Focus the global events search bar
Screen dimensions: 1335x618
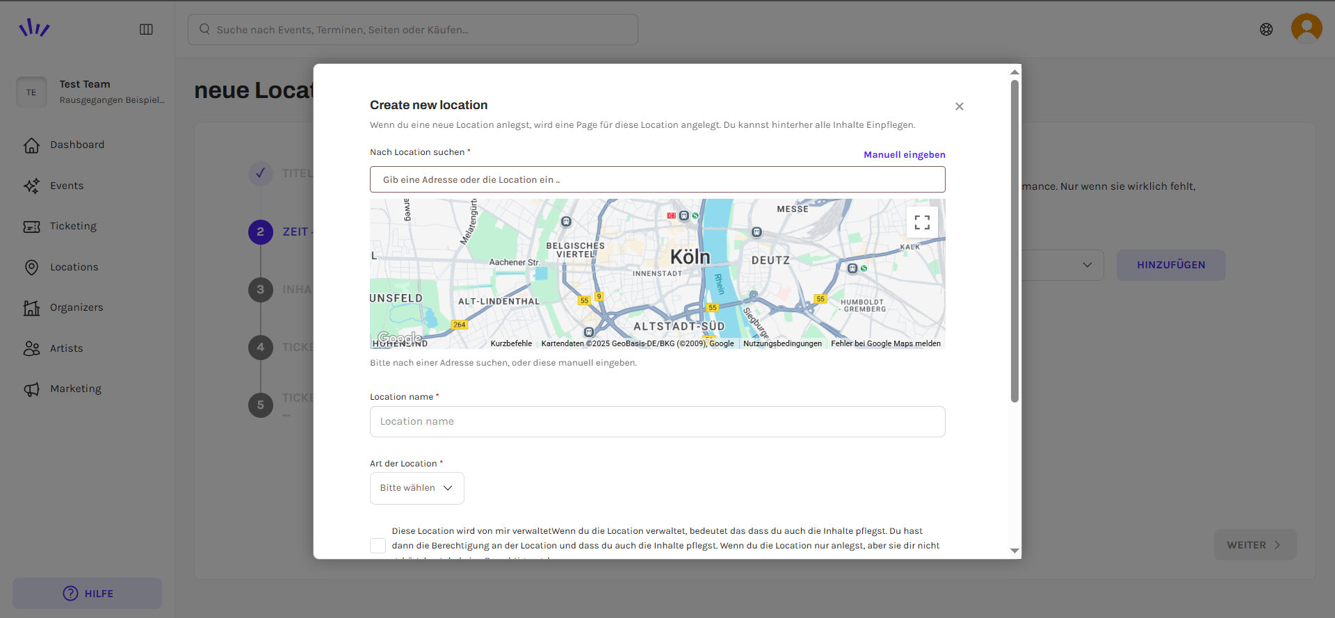[413, 29]
